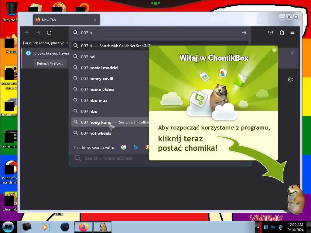Dismiss the Firefox refresh notification bar
The height and width of the screenshot is (233, 311).
(x=292, y=53)
